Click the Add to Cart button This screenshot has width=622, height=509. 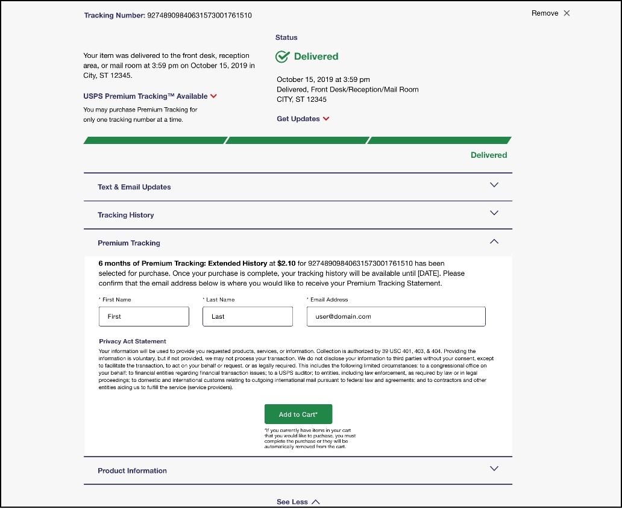point(298,414)
